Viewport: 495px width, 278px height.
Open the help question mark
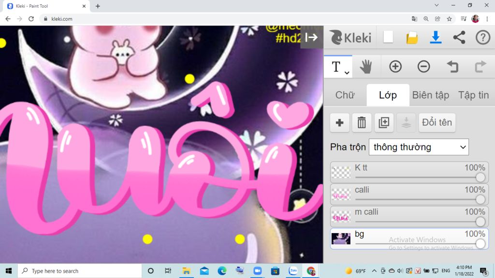point(483,37)
